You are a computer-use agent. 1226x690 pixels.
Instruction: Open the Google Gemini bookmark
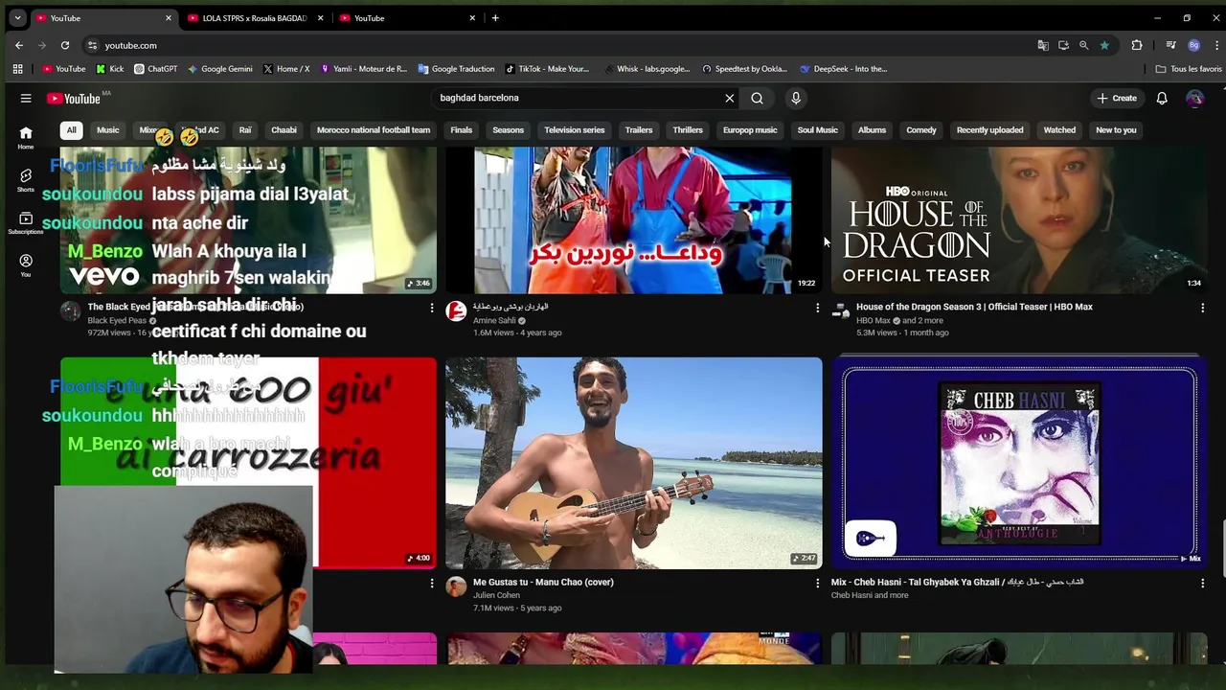(220, 69)
